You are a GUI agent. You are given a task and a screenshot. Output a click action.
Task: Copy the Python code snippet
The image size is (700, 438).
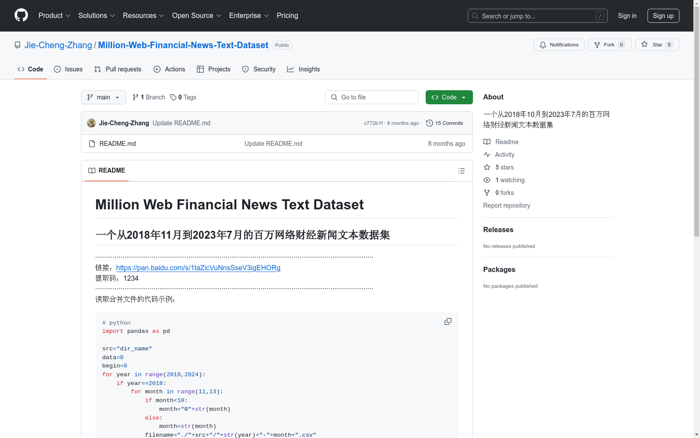[448, 321]
